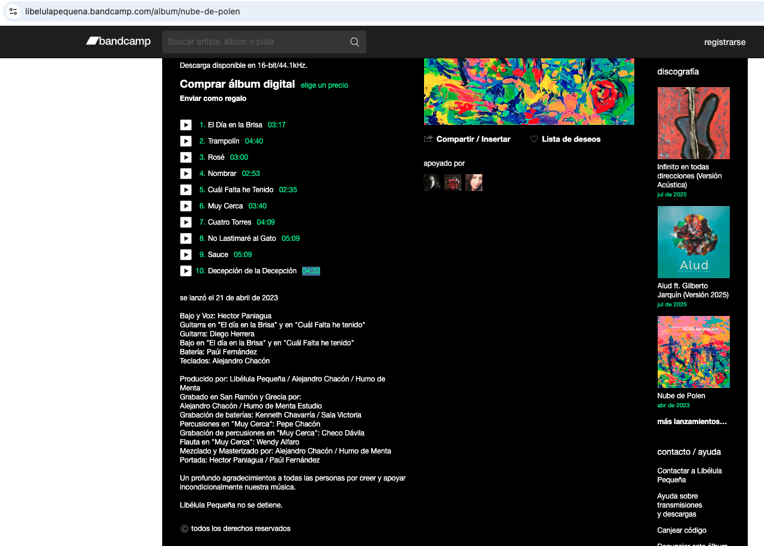The height and width of the screenshot is (546, 764).
Task: Play track 3 Rosé
Action: point(186,157)
